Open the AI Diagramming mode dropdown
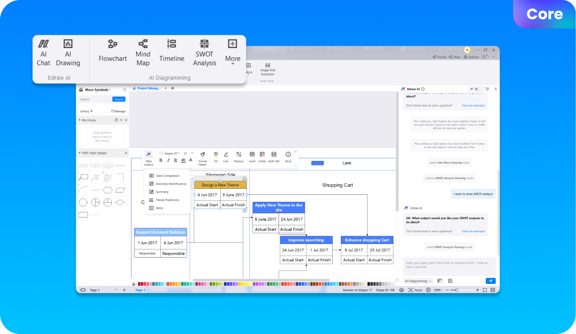Image resolution: width=576 pixels, height=334 pixels. point(418,281)
